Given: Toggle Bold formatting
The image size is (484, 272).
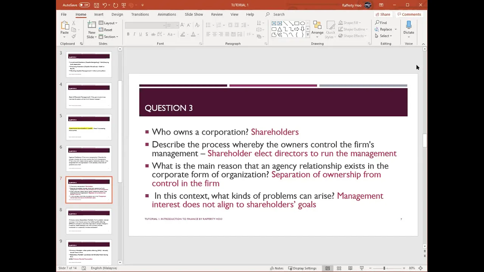Looking at the screenshot, I should coord(128,34).
